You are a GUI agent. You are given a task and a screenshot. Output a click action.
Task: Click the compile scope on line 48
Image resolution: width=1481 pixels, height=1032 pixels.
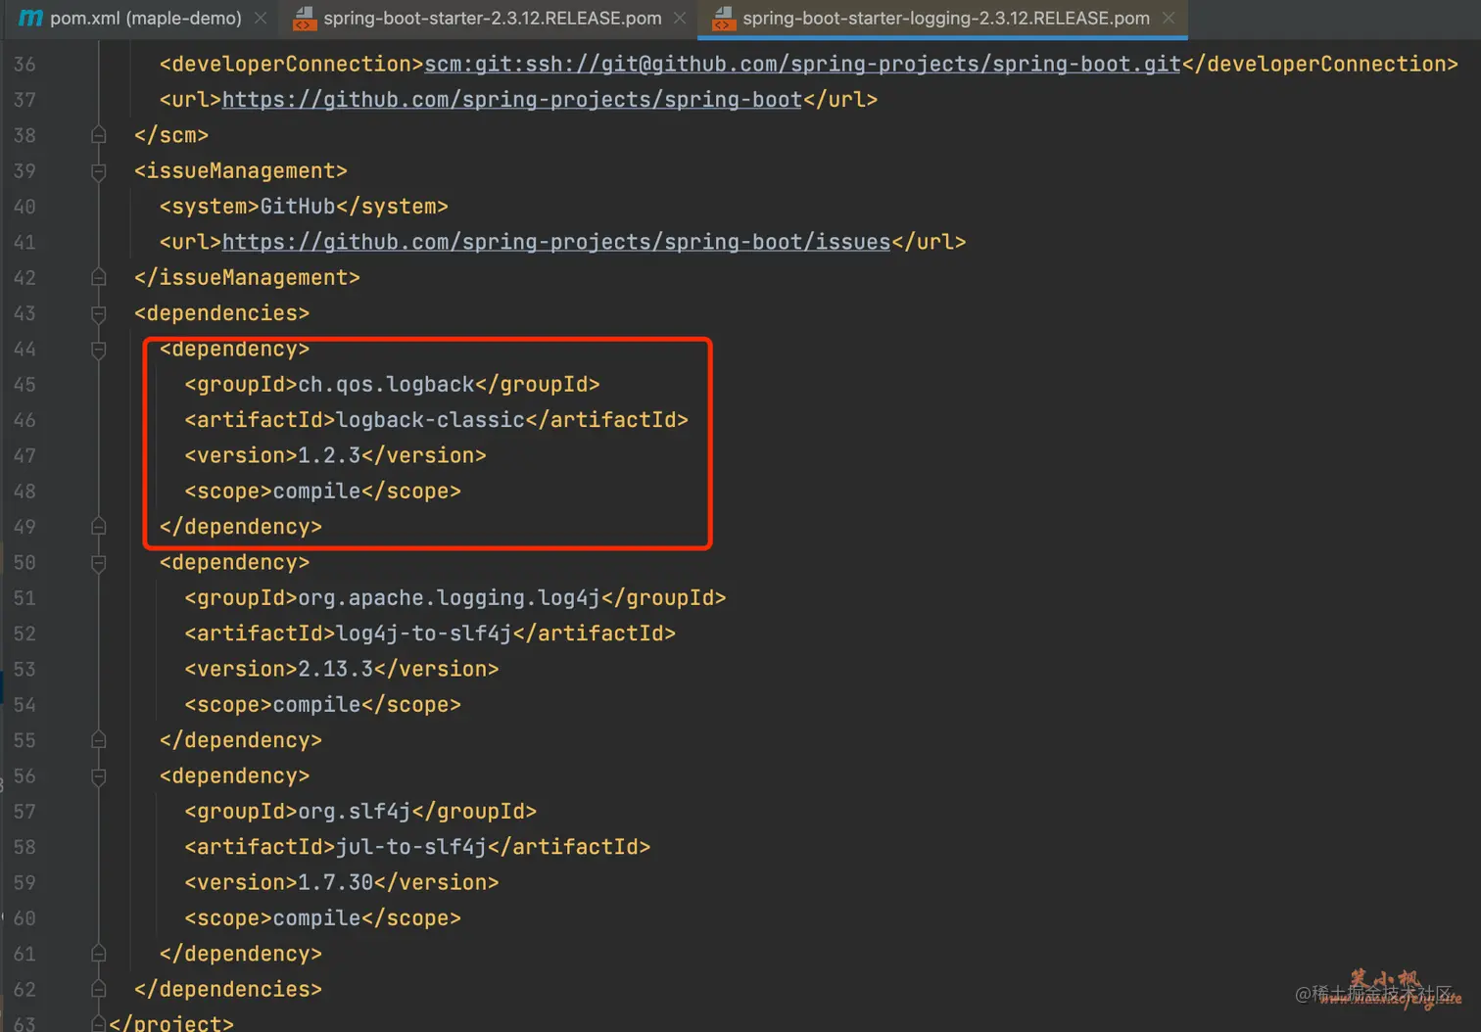[316, 492]
